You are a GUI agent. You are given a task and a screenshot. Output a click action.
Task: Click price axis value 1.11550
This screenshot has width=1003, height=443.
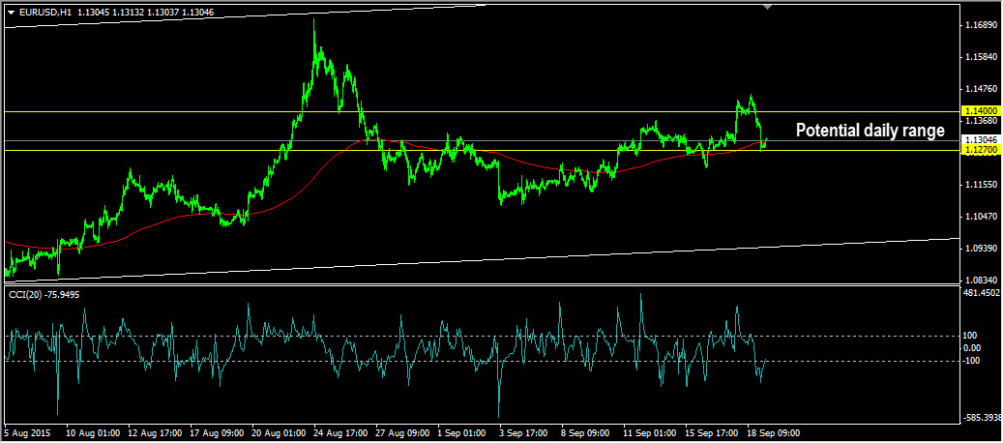tap(982, 185)
